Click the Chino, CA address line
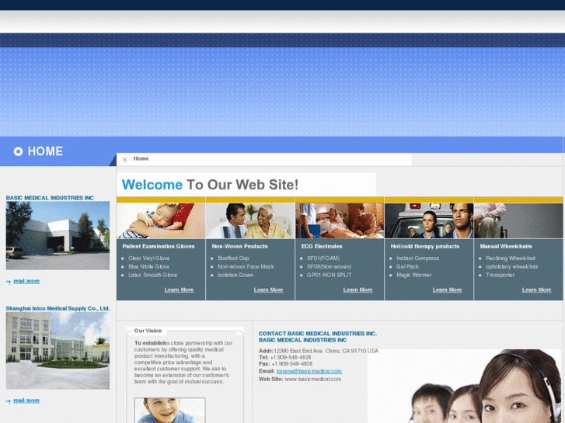Viewport: 565px width, 423px height. pos(319,351)
